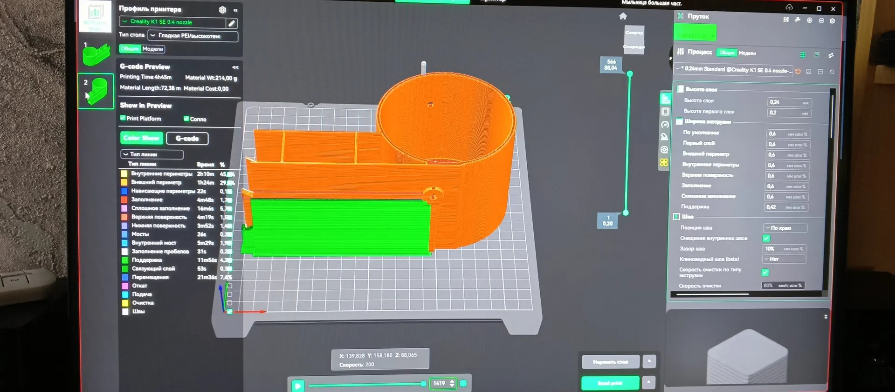Collapse the bottom preview panel

click(826, 317)
